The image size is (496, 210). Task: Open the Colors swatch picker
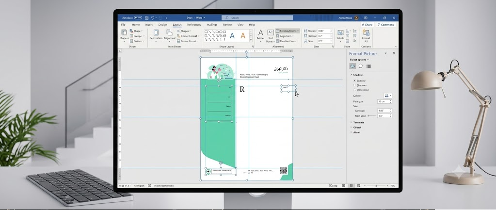387,96
